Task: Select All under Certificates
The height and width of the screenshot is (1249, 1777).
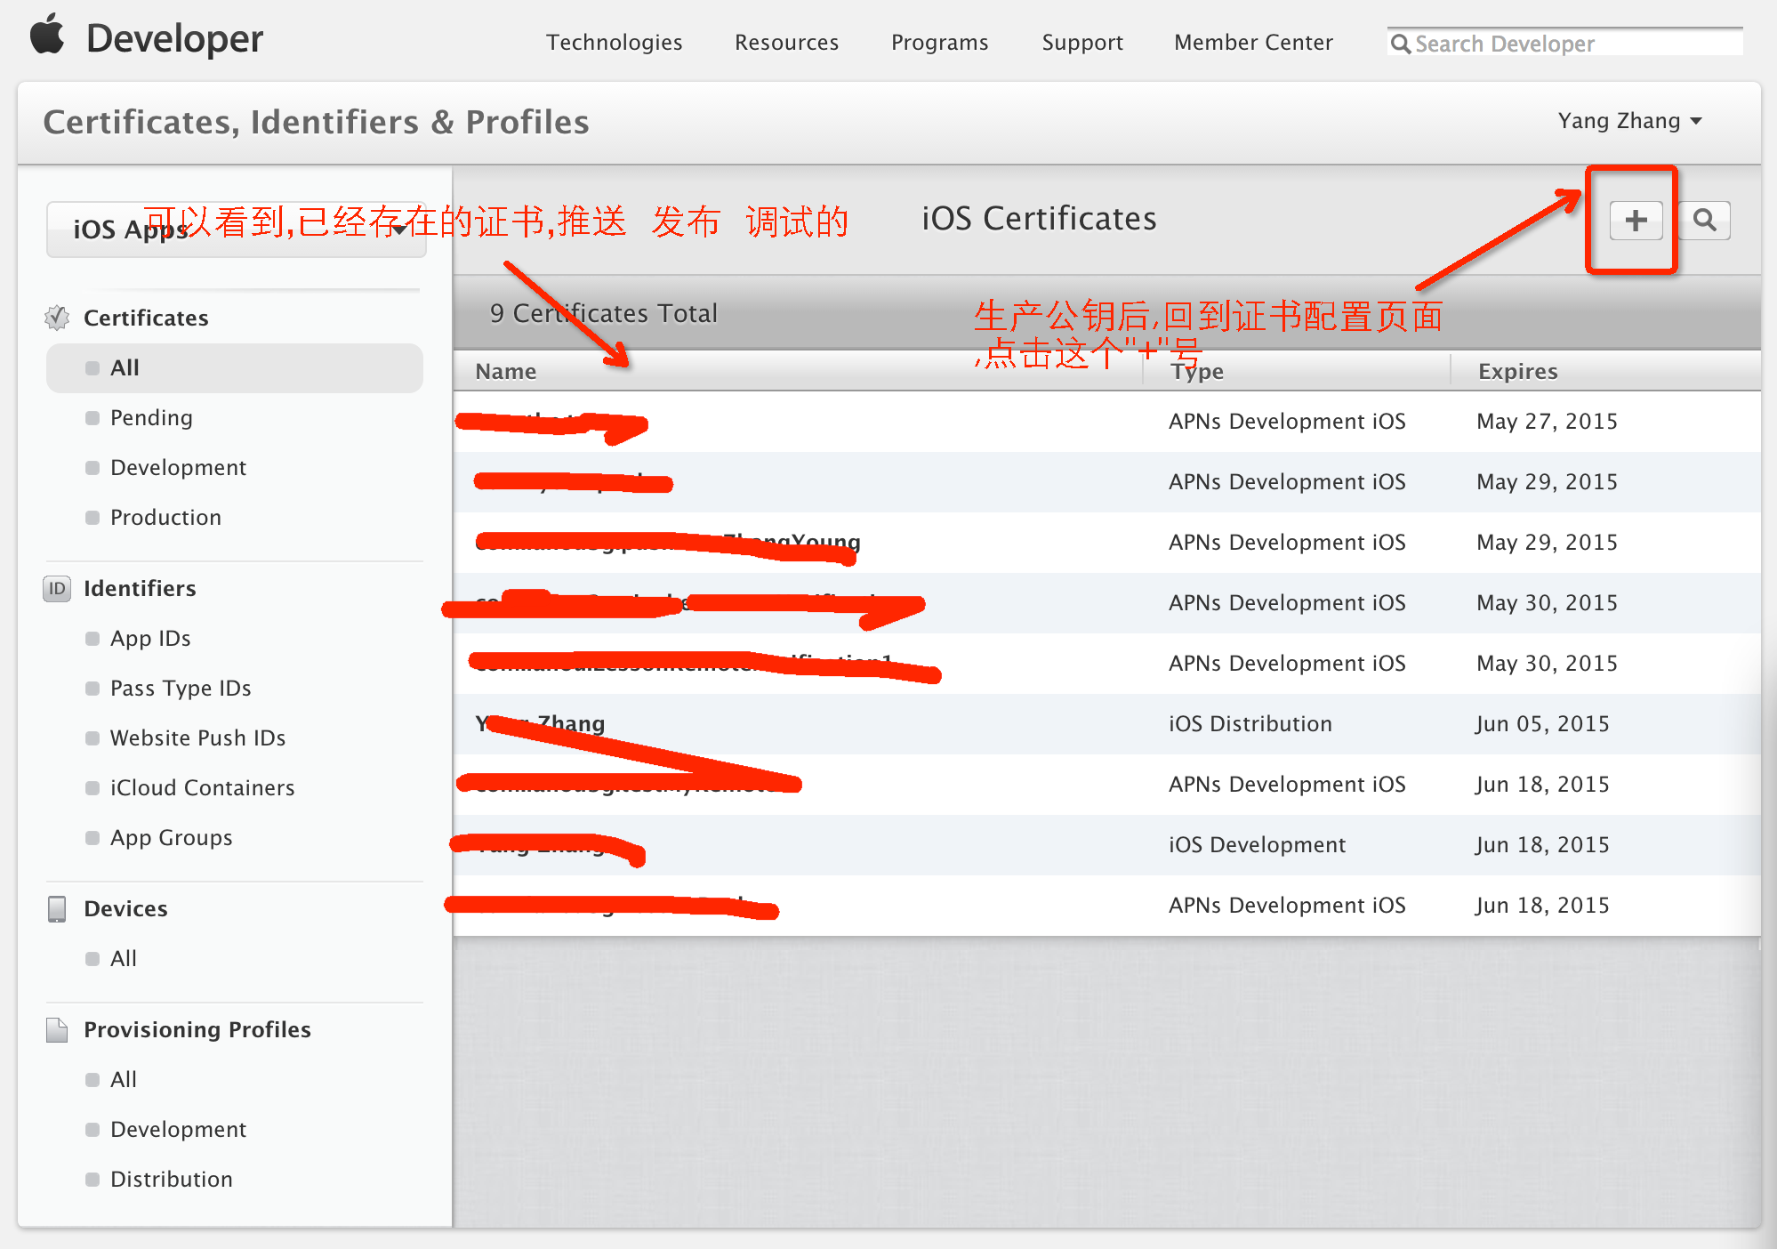Action: [x=235, y=367]
